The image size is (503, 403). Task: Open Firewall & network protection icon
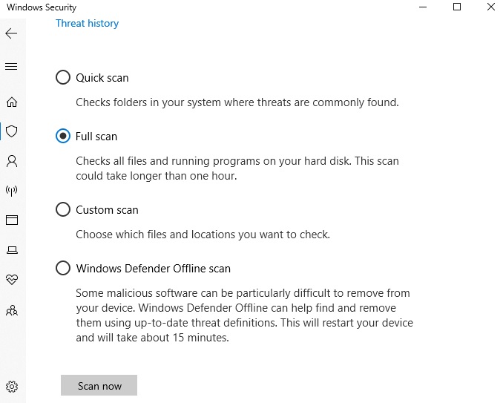point(12,191)
